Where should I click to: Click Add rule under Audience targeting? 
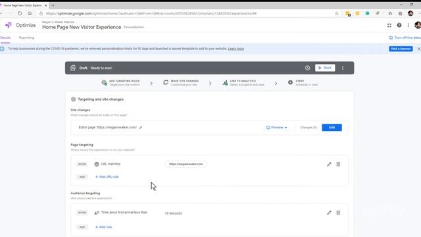[x=104, y=226]
